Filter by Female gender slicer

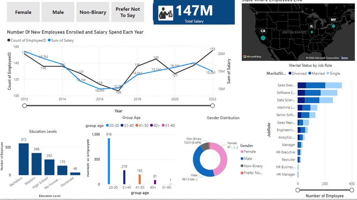23,12
